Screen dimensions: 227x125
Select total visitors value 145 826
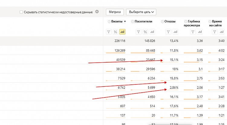click(150, 41)
